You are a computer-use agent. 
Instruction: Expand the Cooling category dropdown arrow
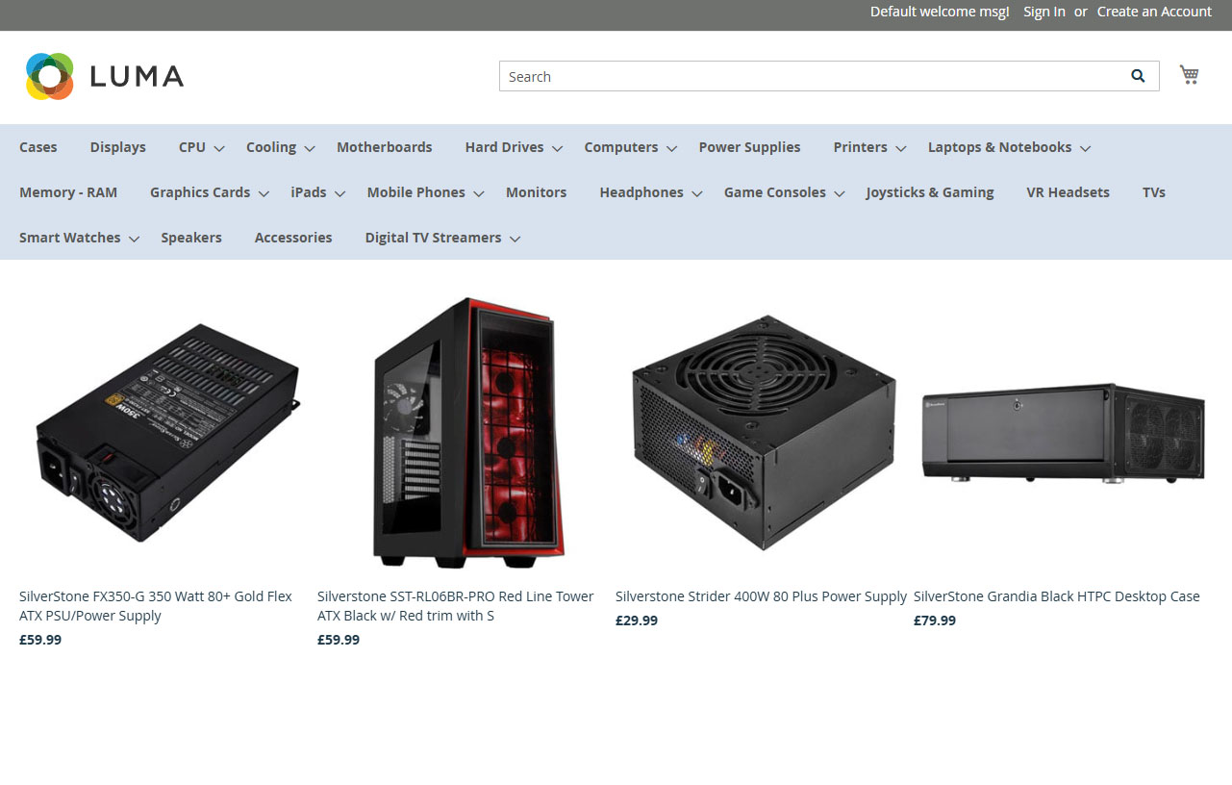tap(310, 148)
